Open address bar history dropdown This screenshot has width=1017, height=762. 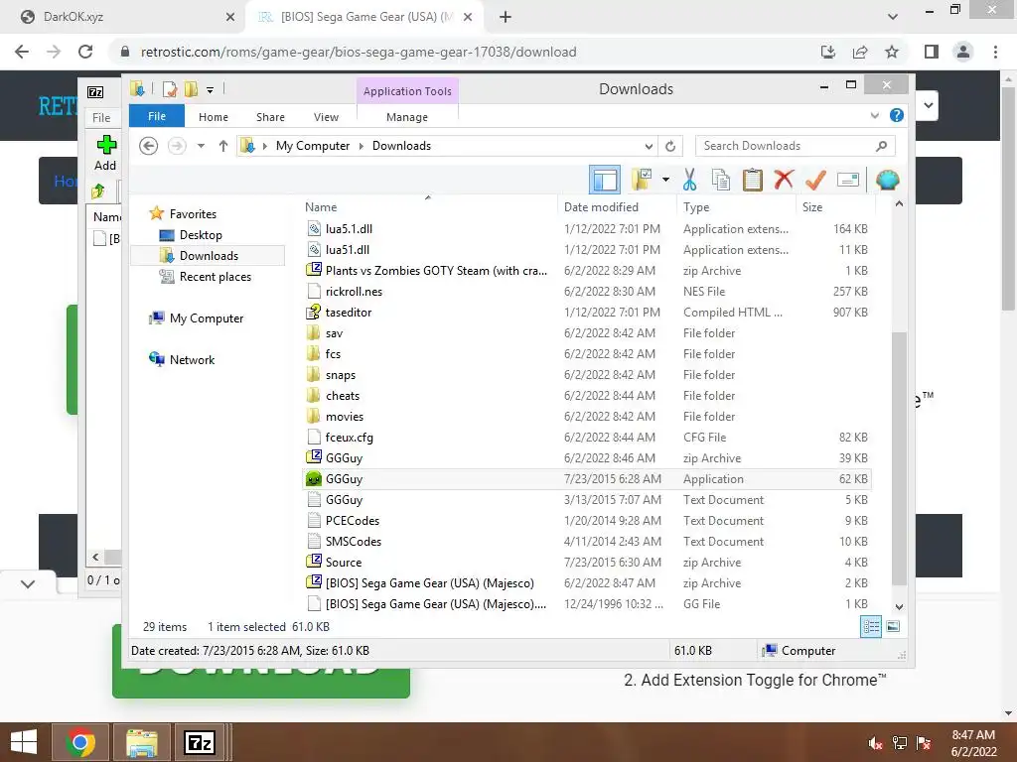coord(649,146)
